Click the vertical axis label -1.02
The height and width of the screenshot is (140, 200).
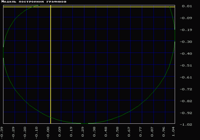coord(186,125)
